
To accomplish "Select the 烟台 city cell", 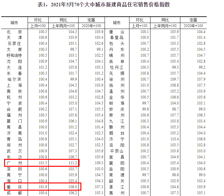I will 117,133.
